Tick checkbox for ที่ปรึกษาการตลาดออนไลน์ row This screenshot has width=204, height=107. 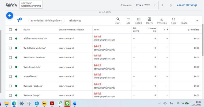click(x=10, y=39)
